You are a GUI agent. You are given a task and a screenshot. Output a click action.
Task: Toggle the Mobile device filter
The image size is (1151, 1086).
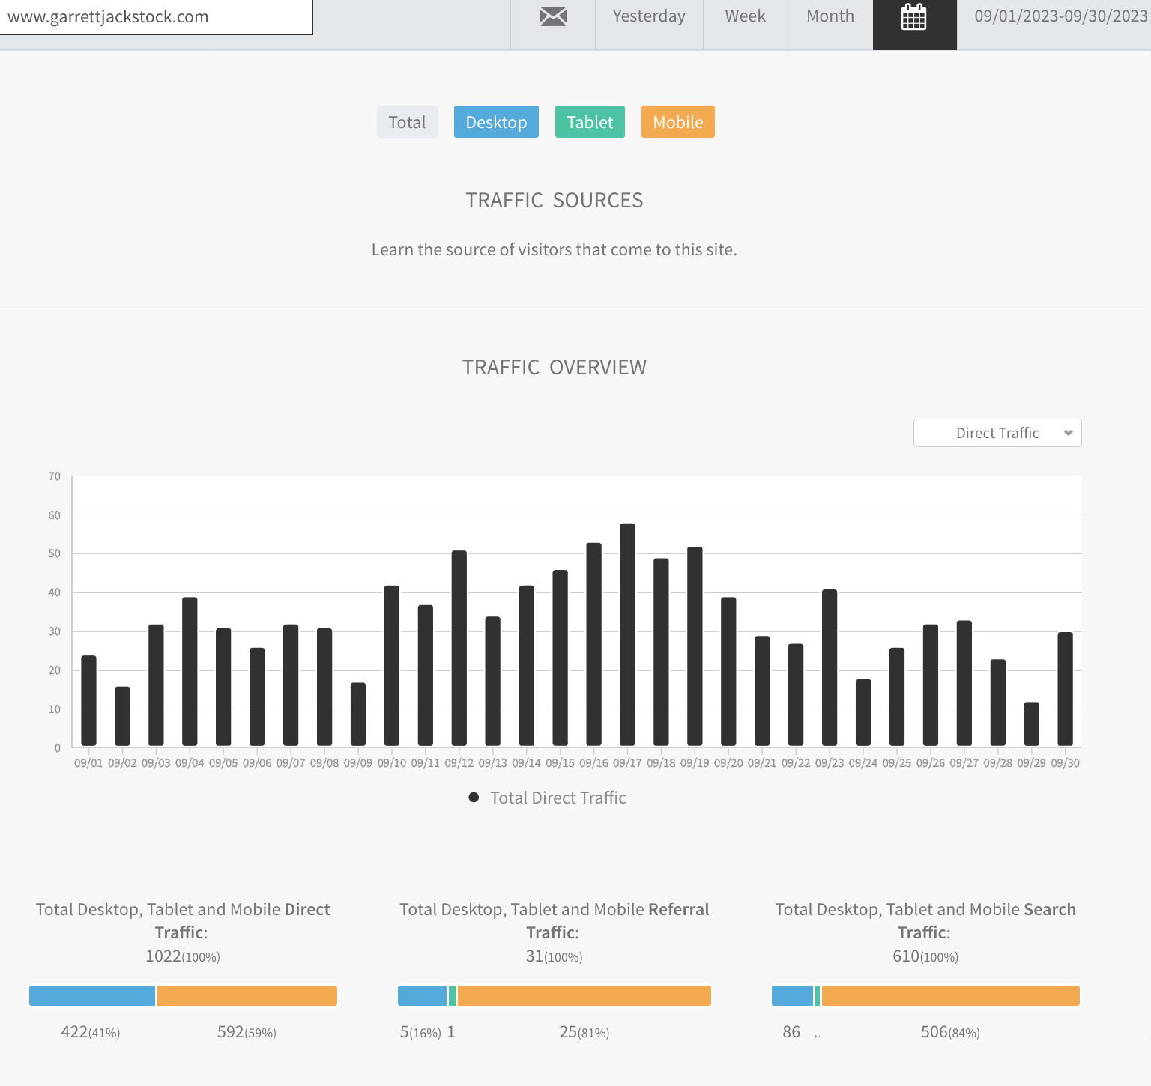(x=678, y=122)
